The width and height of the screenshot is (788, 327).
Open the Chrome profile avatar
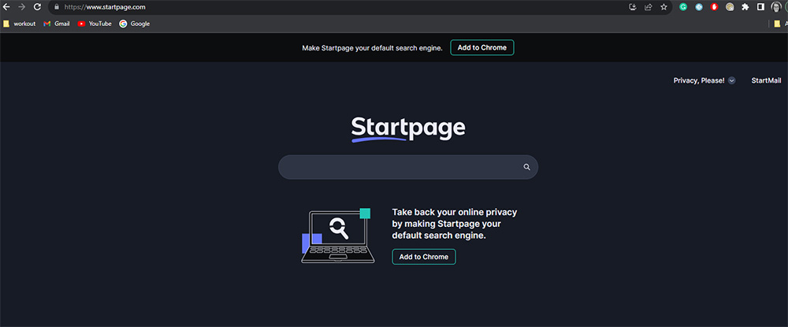tap(776, 7)
